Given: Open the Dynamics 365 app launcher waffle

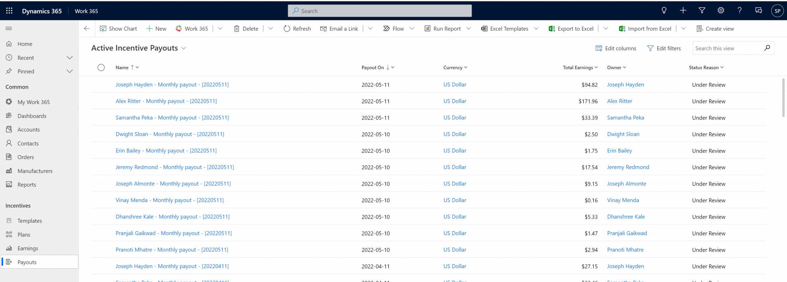Looking at the screenshot, I should [9, 11].
